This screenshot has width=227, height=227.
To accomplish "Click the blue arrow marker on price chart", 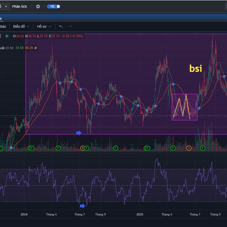I will 79,133.
